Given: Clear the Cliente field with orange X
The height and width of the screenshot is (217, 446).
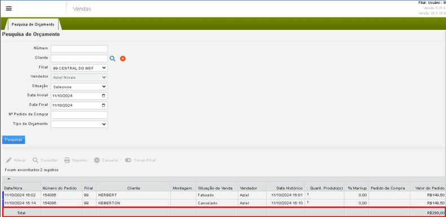Looking at the screenshot, I should [x=122, y=59].
